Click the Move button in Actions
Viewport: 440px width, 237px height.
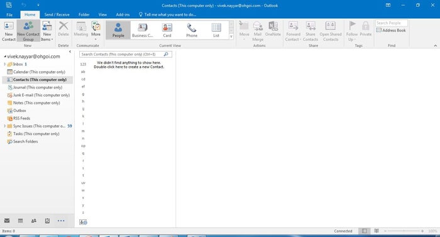(x=244, y=30)
